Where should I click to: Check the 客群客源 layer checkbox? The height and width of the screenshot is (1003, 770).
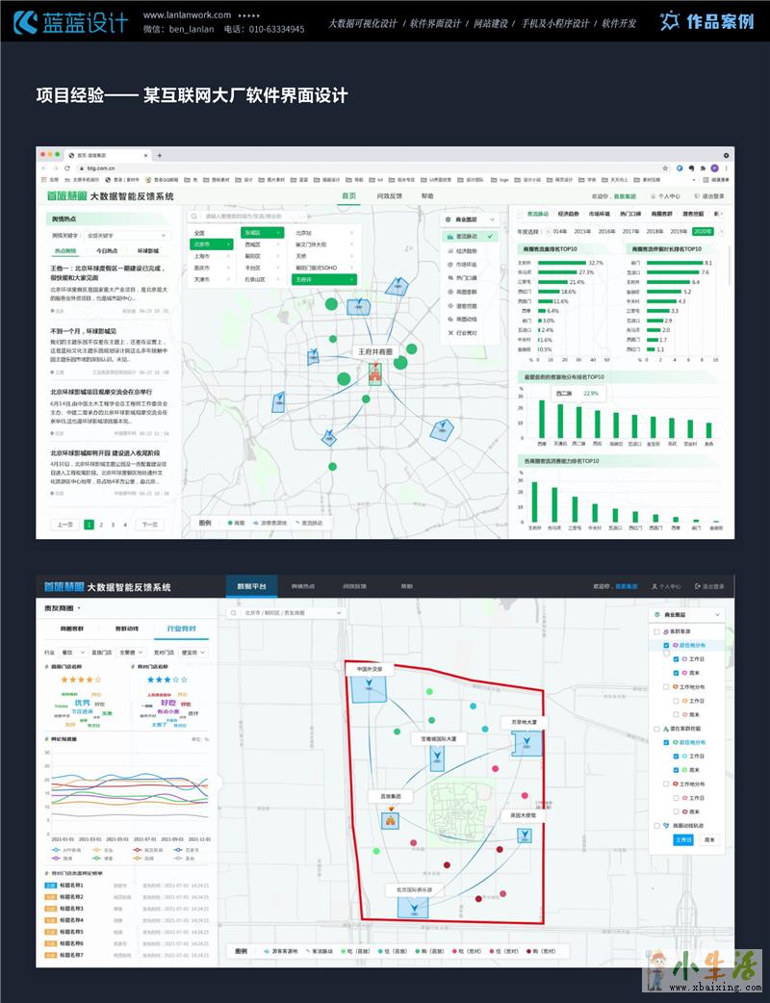(656, 632)
